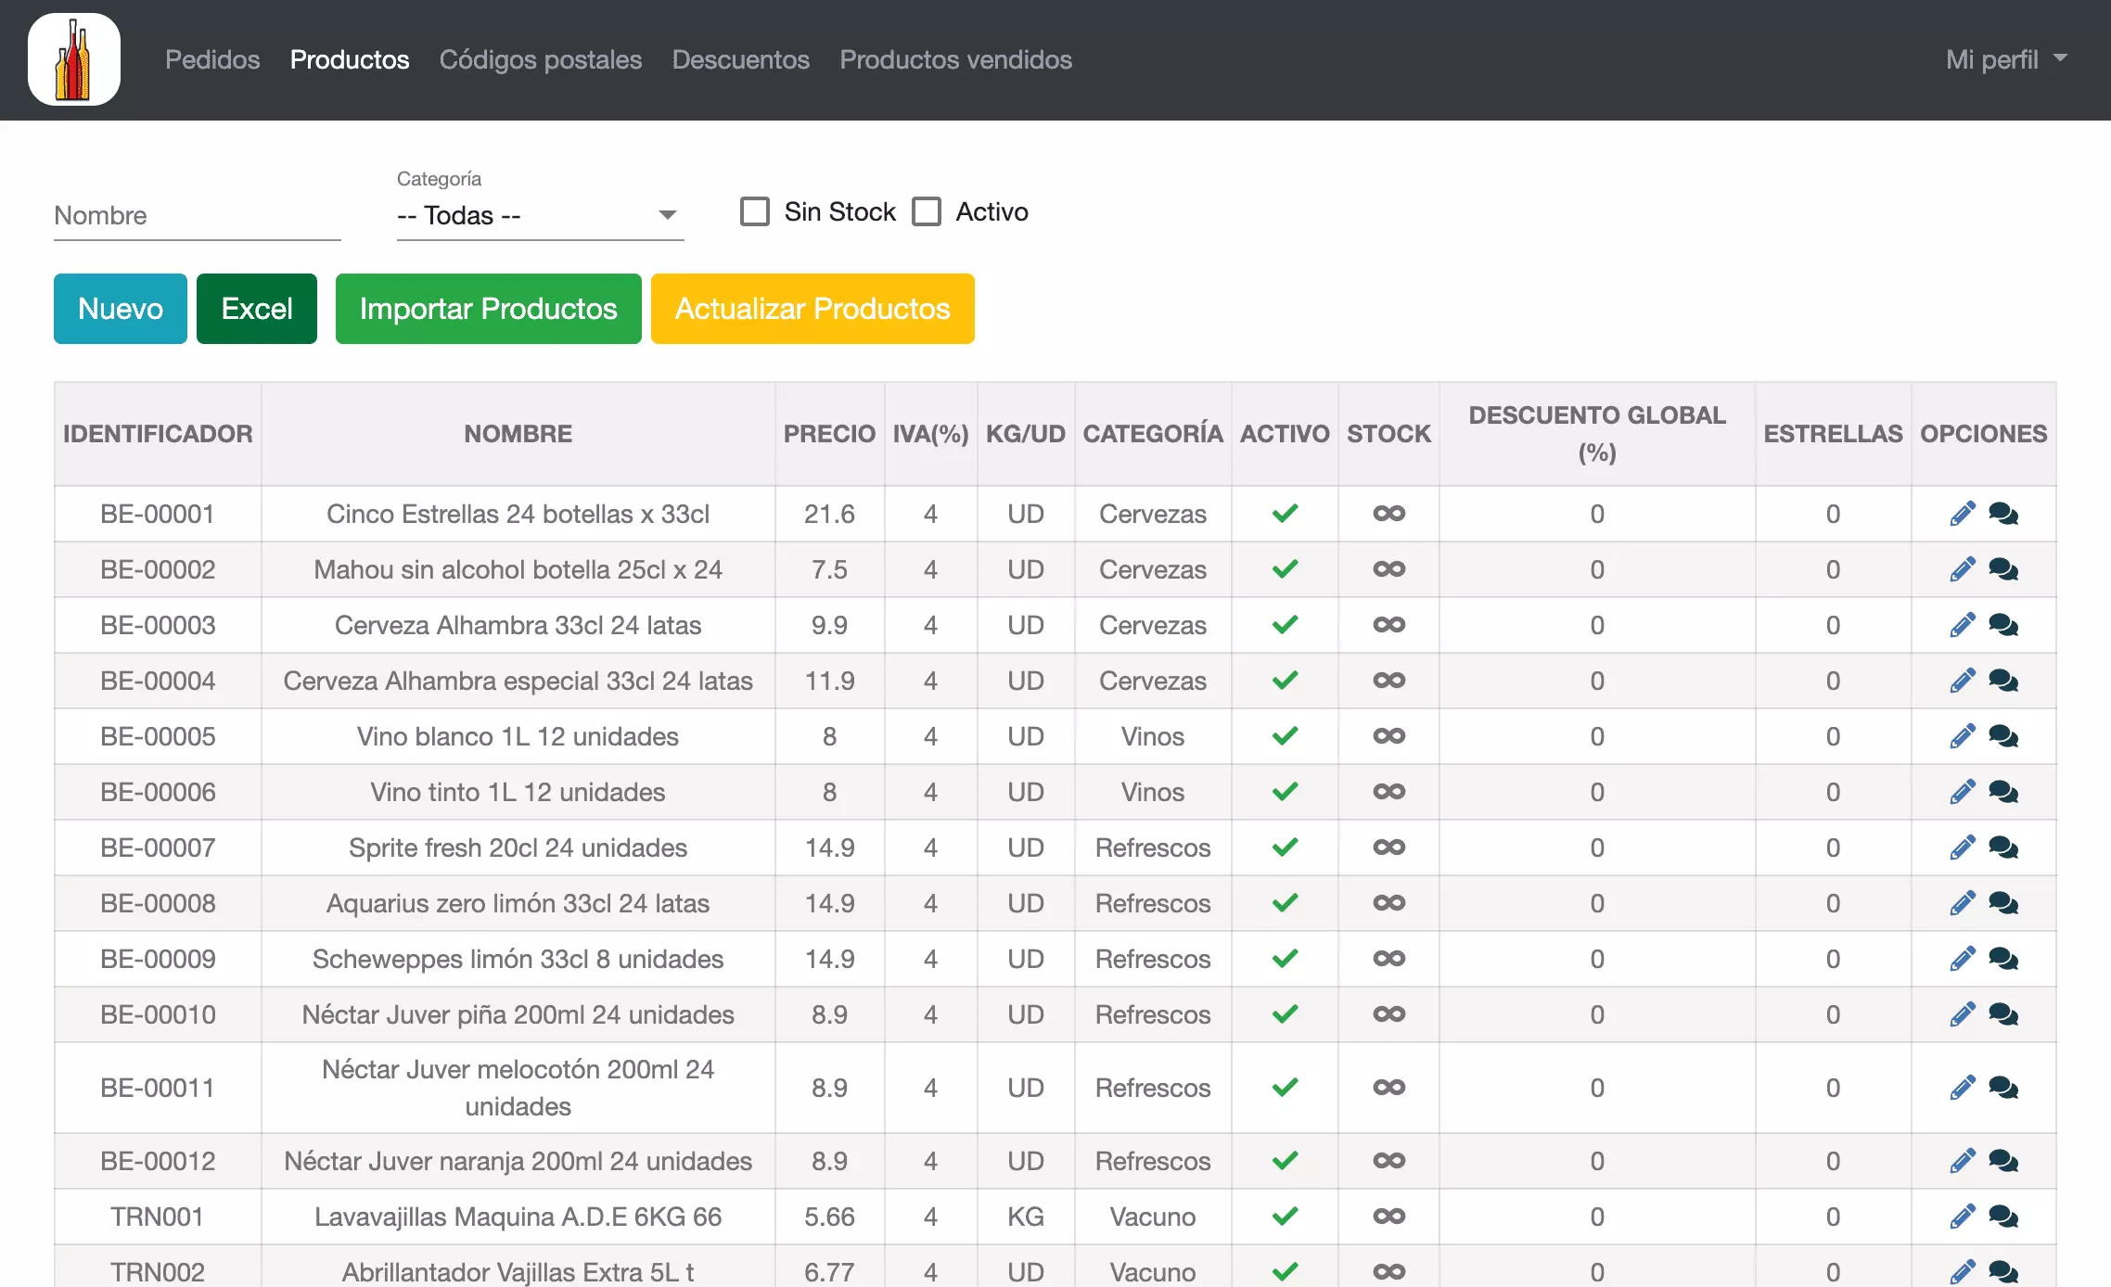Open comments for product BE-00004
2111x1287 pixels.
pos(2003,681)
